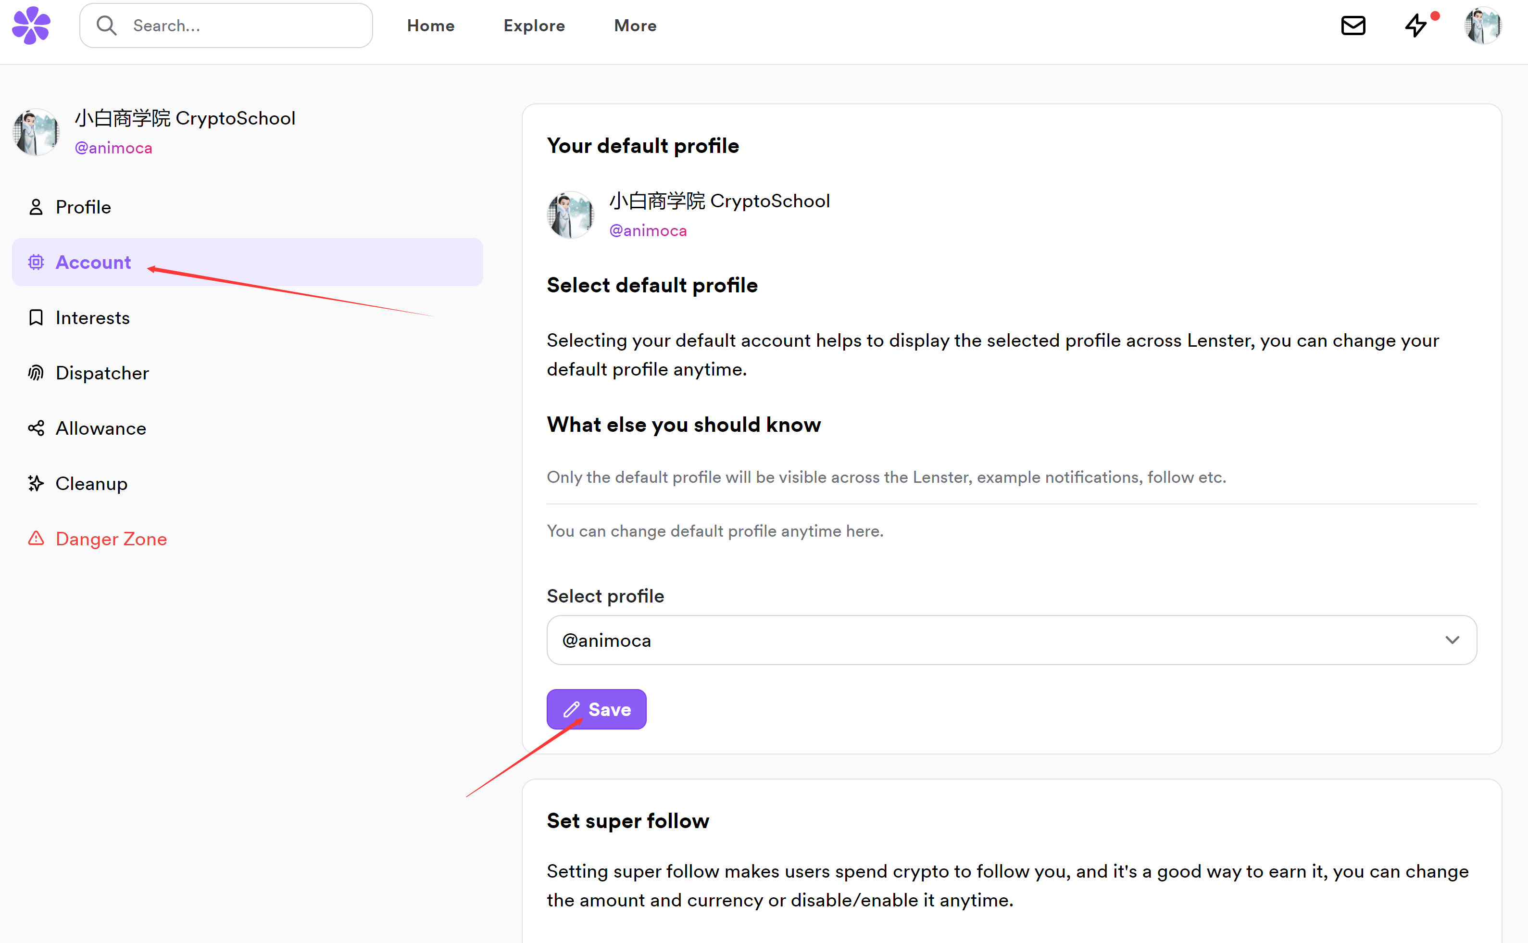Open the Select profile dropdown
The height and width of the screenshot is (943, 1528).
click(x=1011, y=641)
